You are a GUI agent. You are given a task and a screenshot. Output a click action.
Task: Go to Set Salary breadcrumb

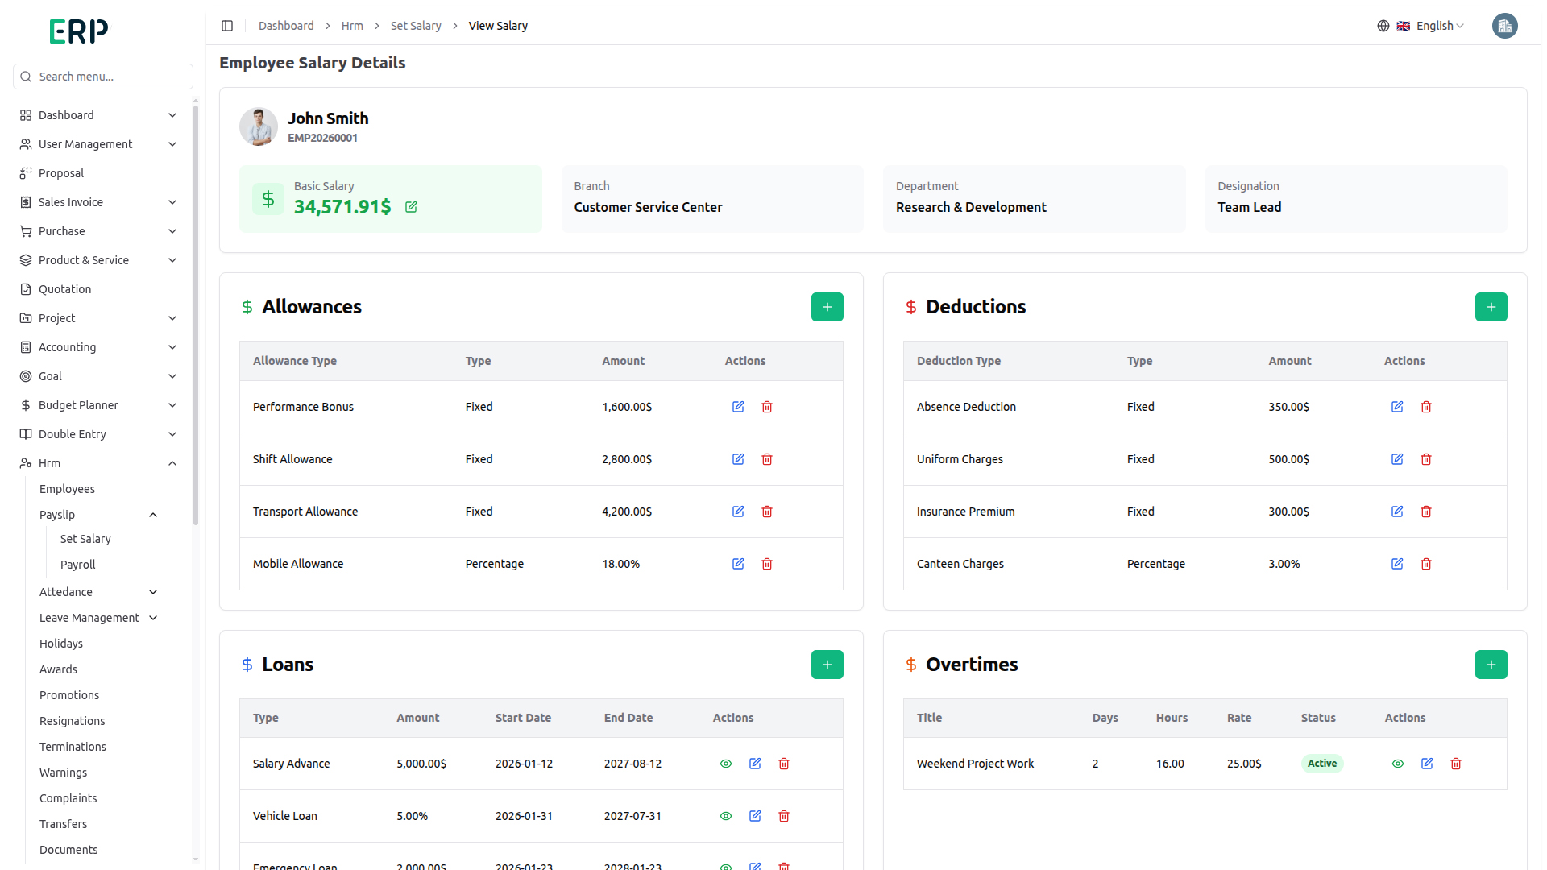(416, 26)
